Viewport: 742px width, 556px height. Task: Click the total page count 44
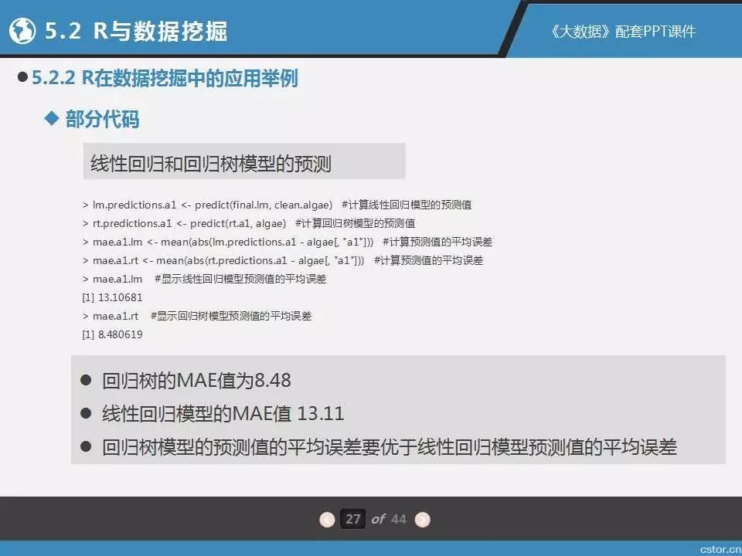(x=398, y=519)
